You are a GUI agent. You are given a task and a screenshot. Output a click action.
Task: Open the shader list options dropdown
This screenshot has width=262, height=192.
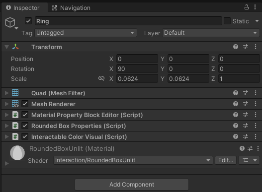249,160
